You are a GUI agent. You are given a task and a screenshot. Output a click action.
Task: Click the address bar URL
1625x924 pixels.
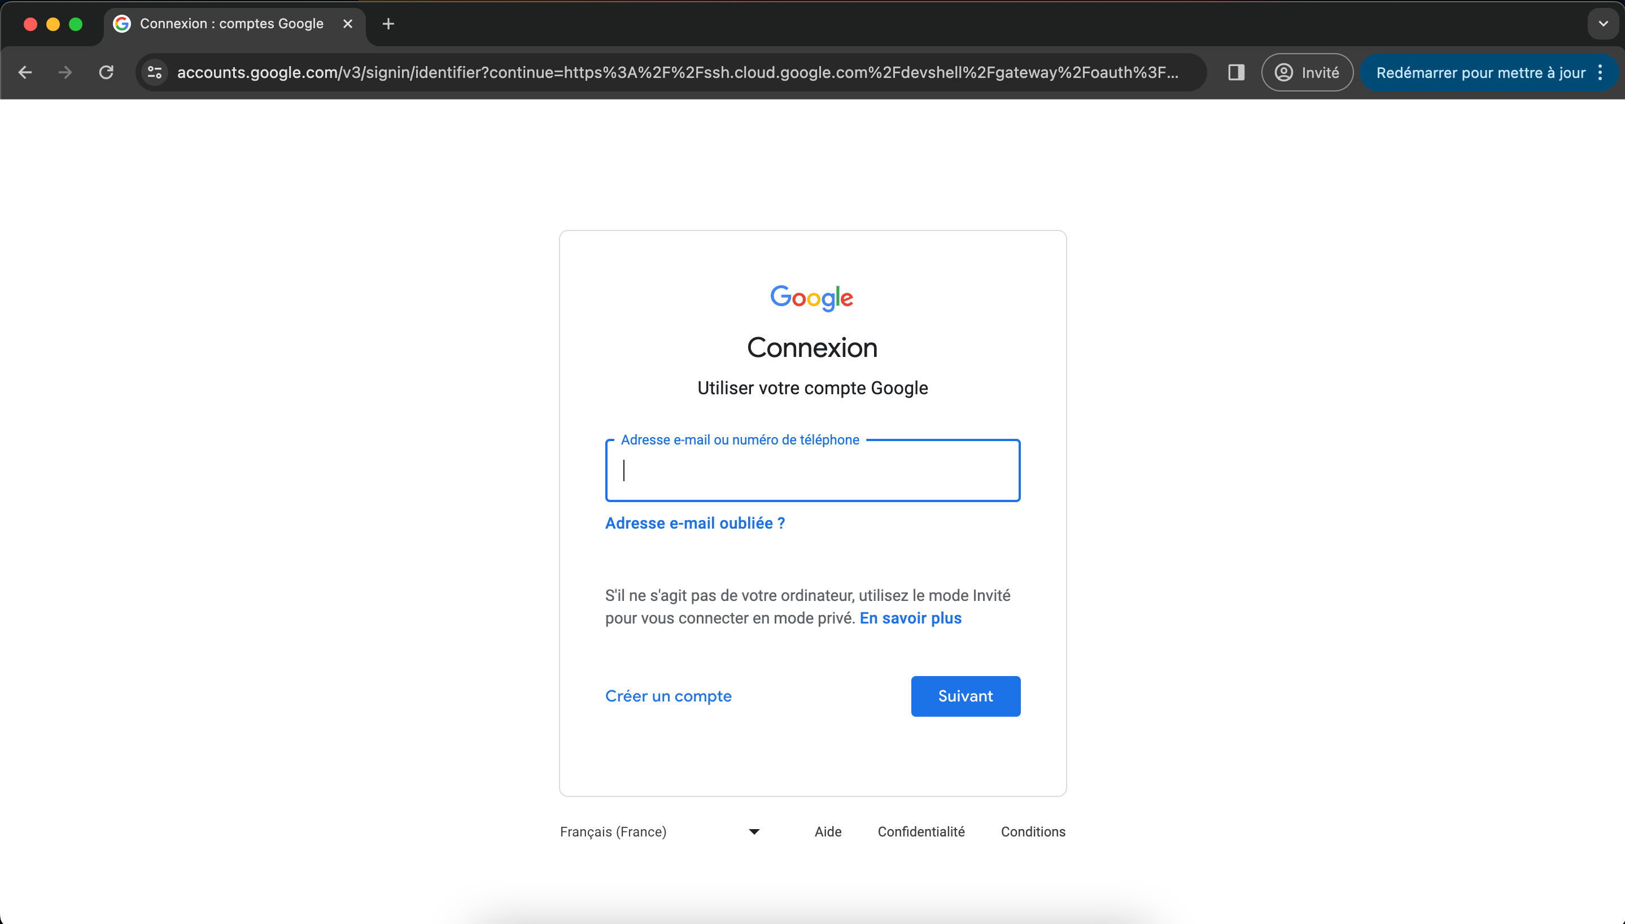678,72
